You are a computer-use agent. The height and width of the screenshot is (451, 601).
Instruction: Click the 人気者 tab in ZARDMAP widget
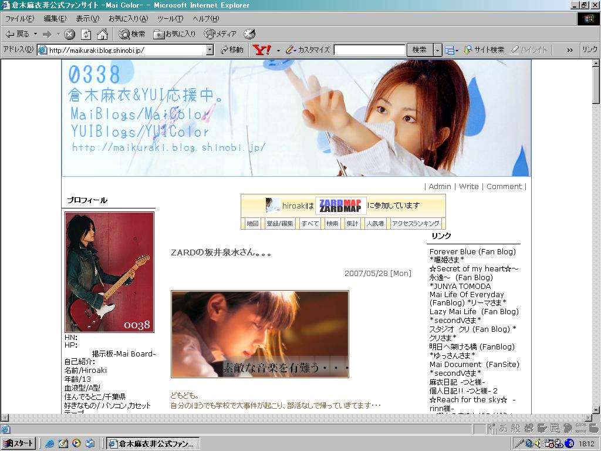[x=375, y=224]
